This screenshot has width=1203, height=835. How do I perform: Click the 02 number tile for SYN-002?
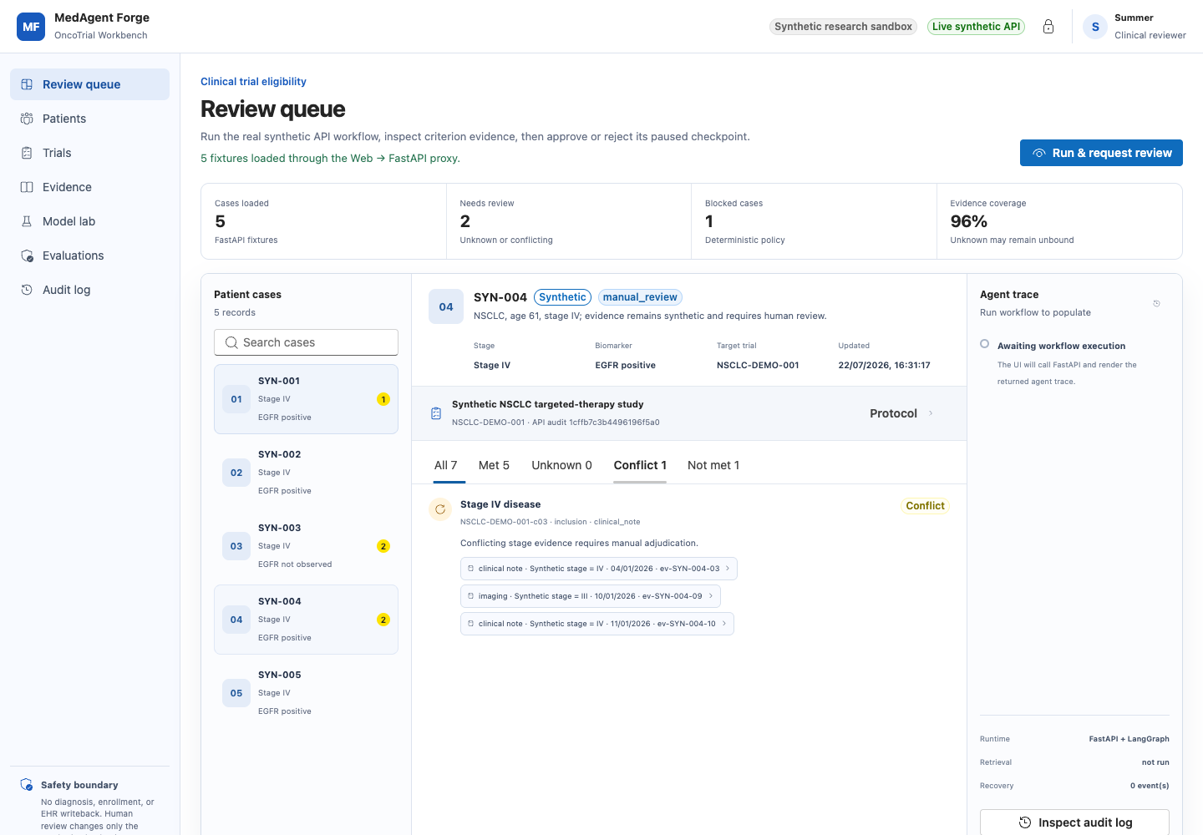(236, 473)
